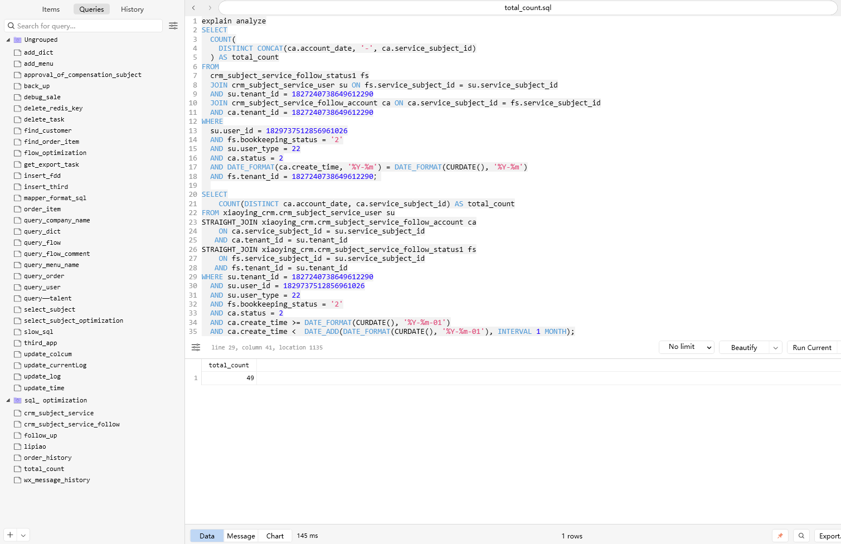Open the get_export_task query
841x544 pixels.
[x=51, y=164]
